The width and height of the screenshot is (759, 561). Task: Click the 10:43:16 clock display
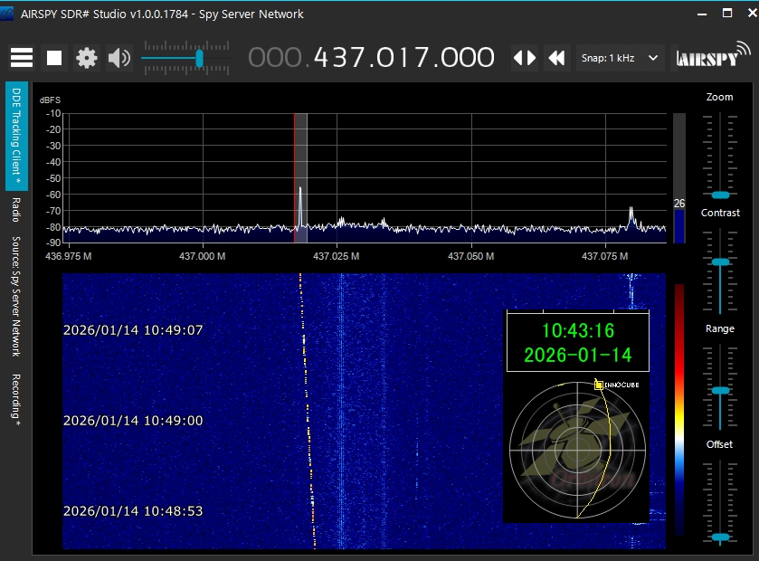tap(577, 330)
